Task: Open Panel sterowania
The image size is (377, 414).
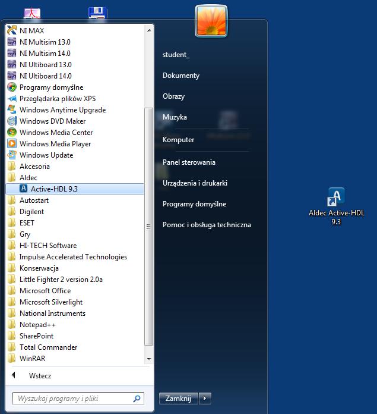Action: click(189, 162)
